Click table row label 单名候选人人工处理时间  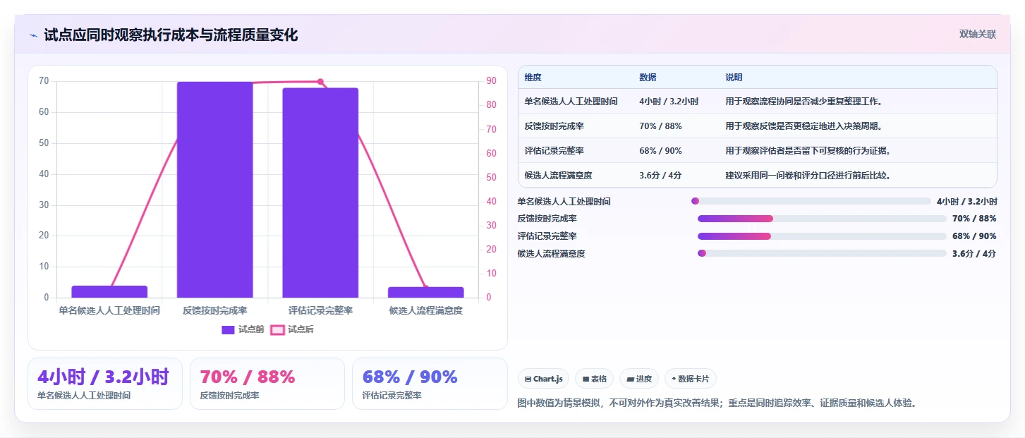pos(571,102)
